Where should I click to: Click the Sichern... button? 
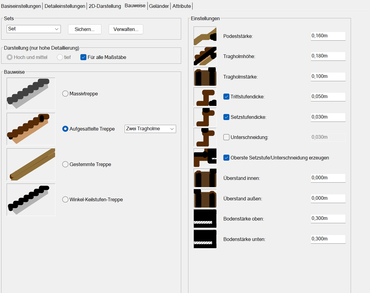pyautogui.click(x=85, y=29)
